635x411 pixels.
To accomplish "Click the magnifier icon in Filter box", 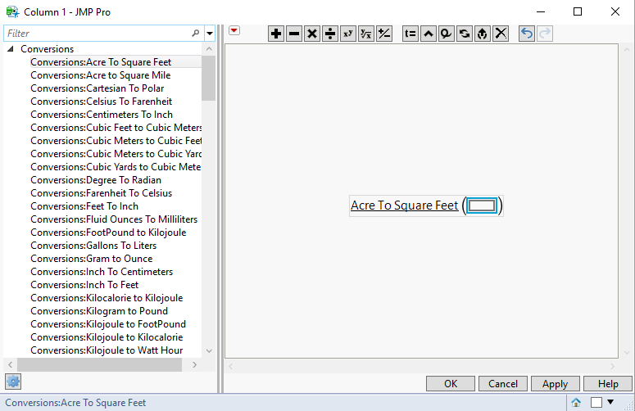I will [x=196, y=34].
